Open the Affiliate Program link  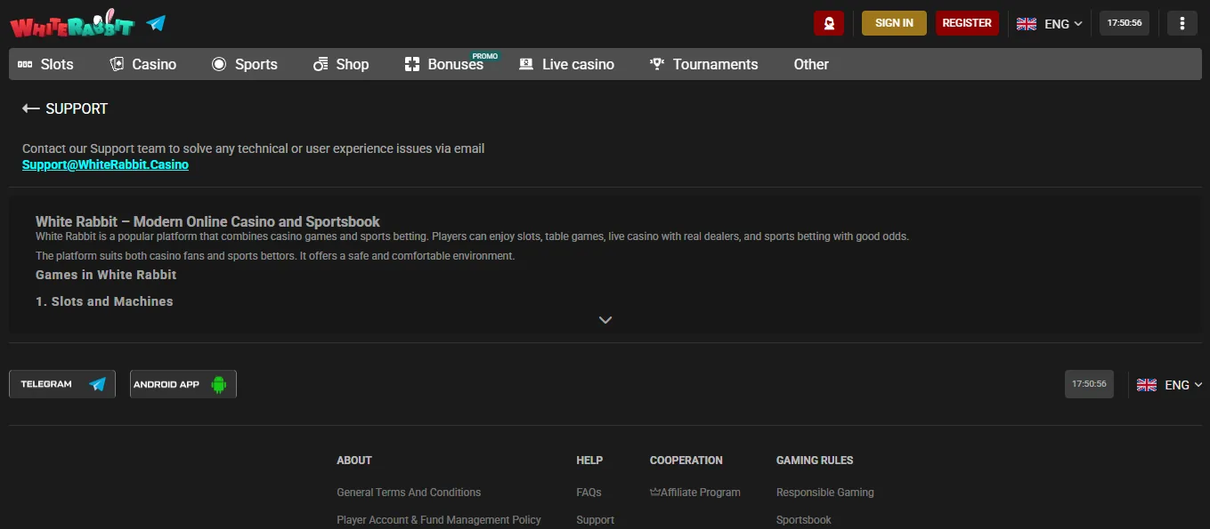[695, 493]
